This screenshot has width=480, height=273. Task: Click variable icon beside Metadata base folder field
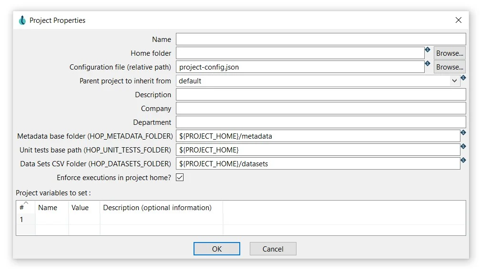click(463, 132)
